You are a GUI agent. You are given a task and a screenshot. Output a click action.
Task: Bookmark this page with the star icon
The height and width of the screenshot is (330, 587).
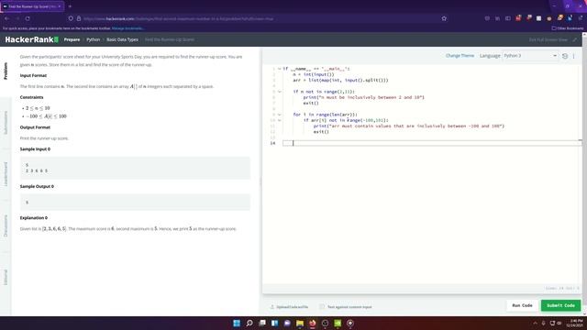coord(444,18)
